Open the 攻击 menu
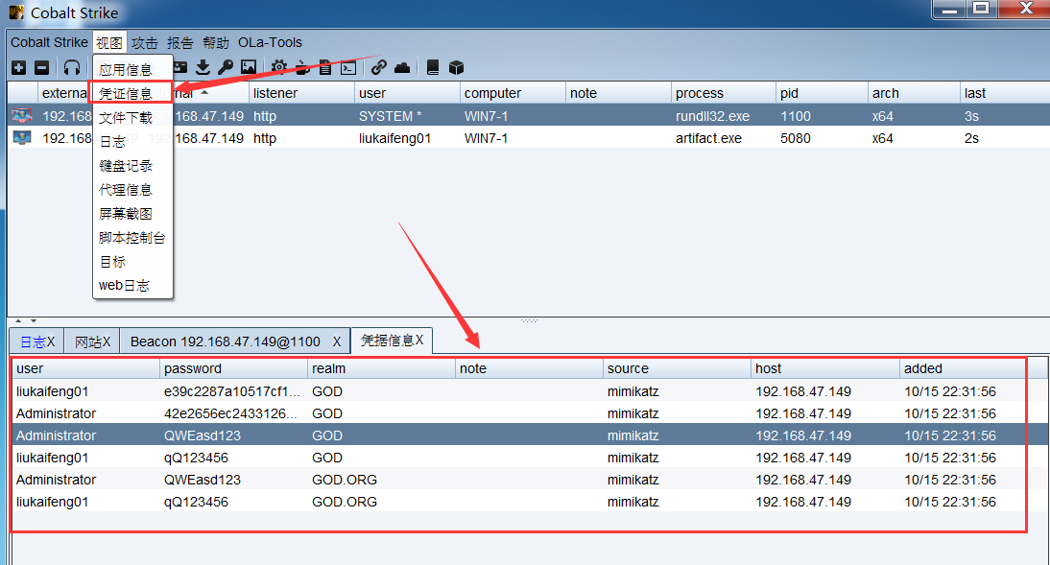1050x565 pixels. [145, 43]
